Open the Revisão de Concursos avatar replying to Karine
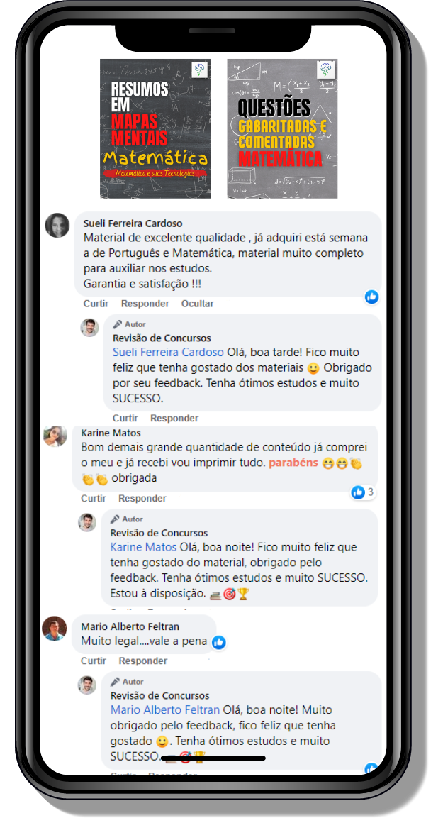The width and height of the screenshot is (443, 818). point(87,522)
